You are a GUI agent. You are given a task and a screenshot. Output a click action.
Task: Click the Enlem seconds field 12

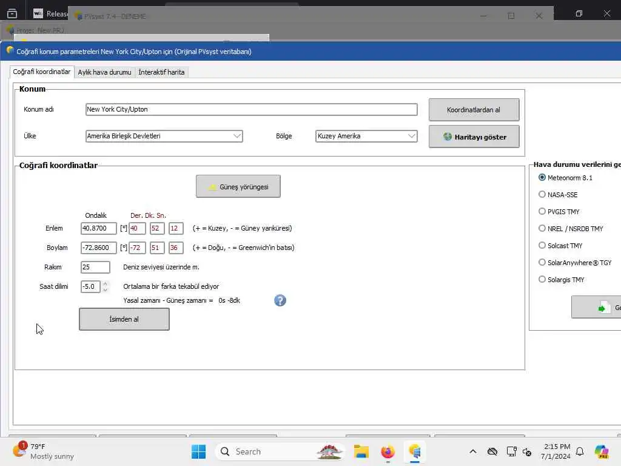pos(176,228)
